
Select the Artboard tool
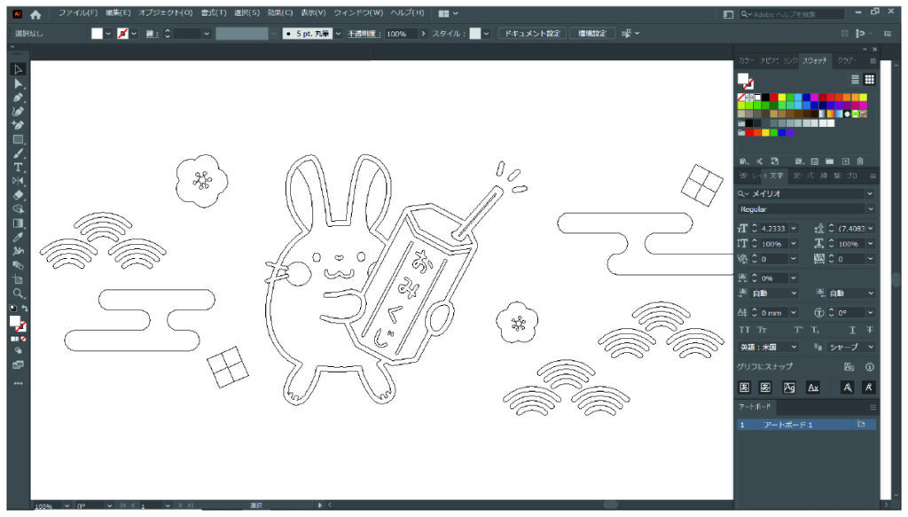pyautogui.click(x=18, y=279)
